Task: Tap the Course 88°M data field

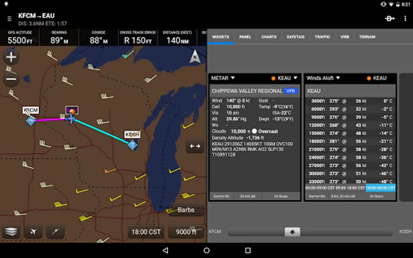Action: (98, 38)
